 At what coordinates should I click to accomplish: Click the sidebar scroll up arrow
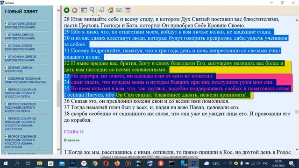coord(58,10)
